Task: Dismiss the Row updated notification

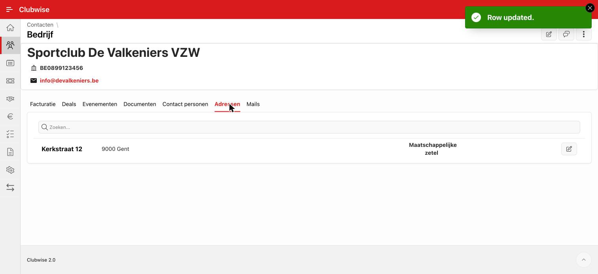Action: [x=590, y=8]
